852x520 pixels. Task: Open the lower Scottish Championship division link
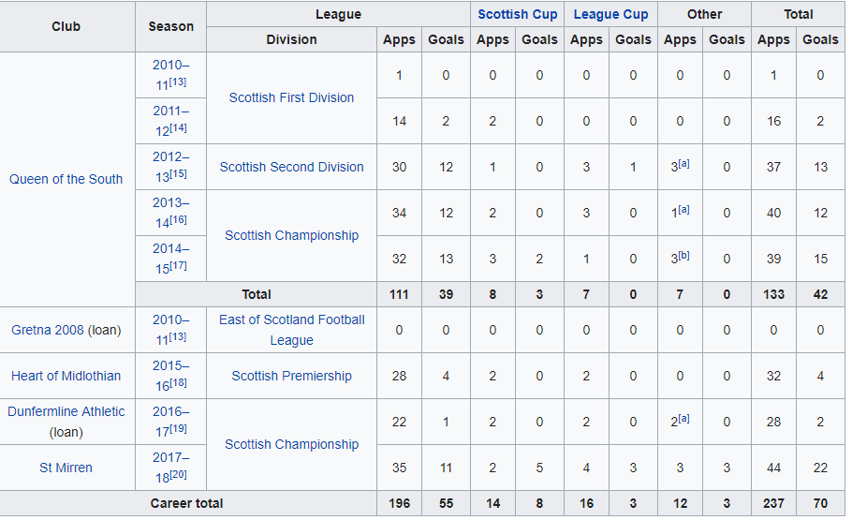tap(291, 444)
